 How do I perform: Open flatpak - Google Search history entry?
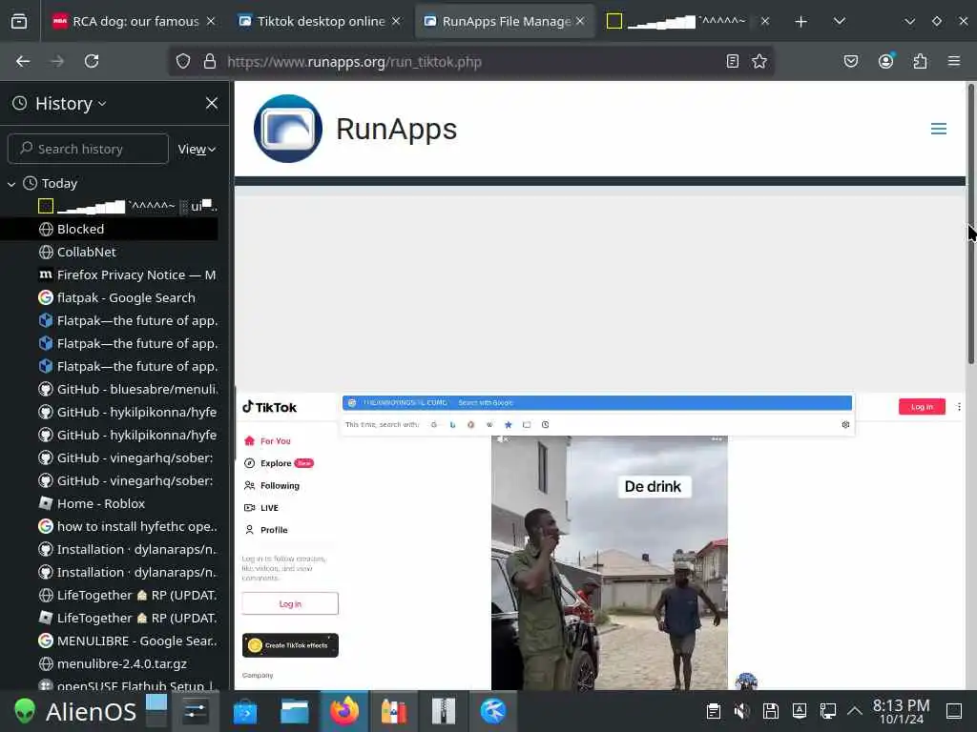point(109,298)
